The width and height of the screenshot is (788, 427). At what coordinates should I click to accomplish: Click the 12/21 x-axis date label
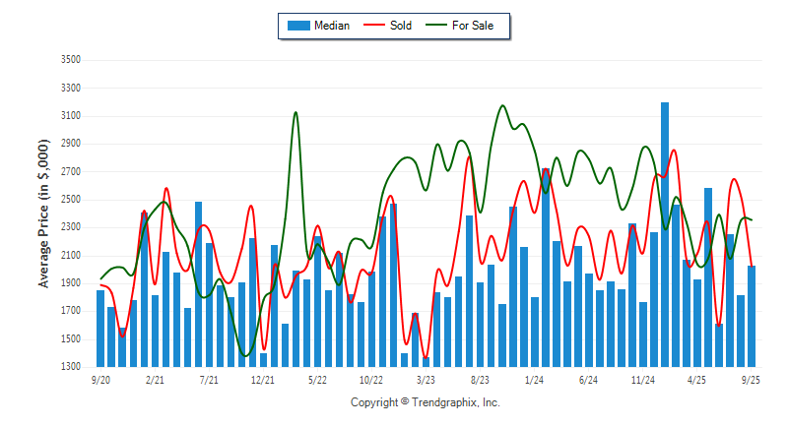(x=263, y=379)
